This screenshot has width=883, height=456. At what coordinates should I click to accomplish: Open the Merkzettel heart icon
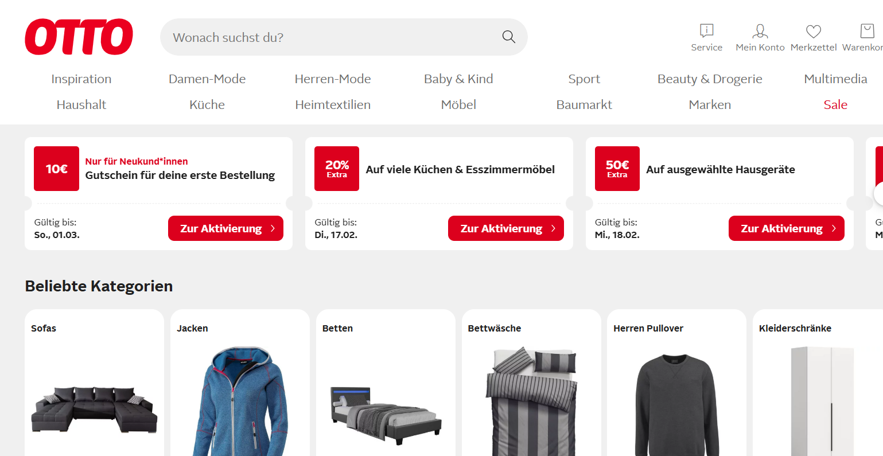pyautogui.click(x=813, y=31)
